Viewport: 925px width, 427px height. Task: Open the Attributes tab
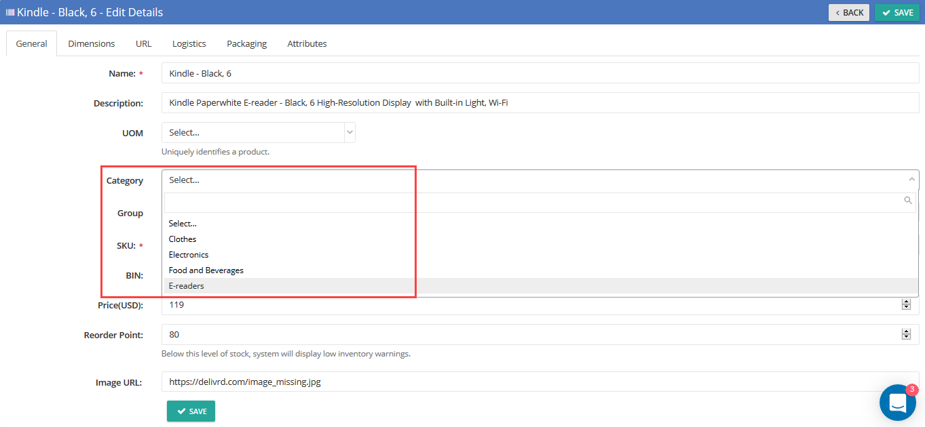click(307, 43)
